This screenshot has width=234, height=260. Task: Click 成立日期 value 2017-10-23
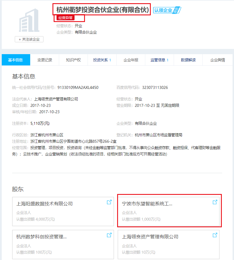click(x=41, y=105)
